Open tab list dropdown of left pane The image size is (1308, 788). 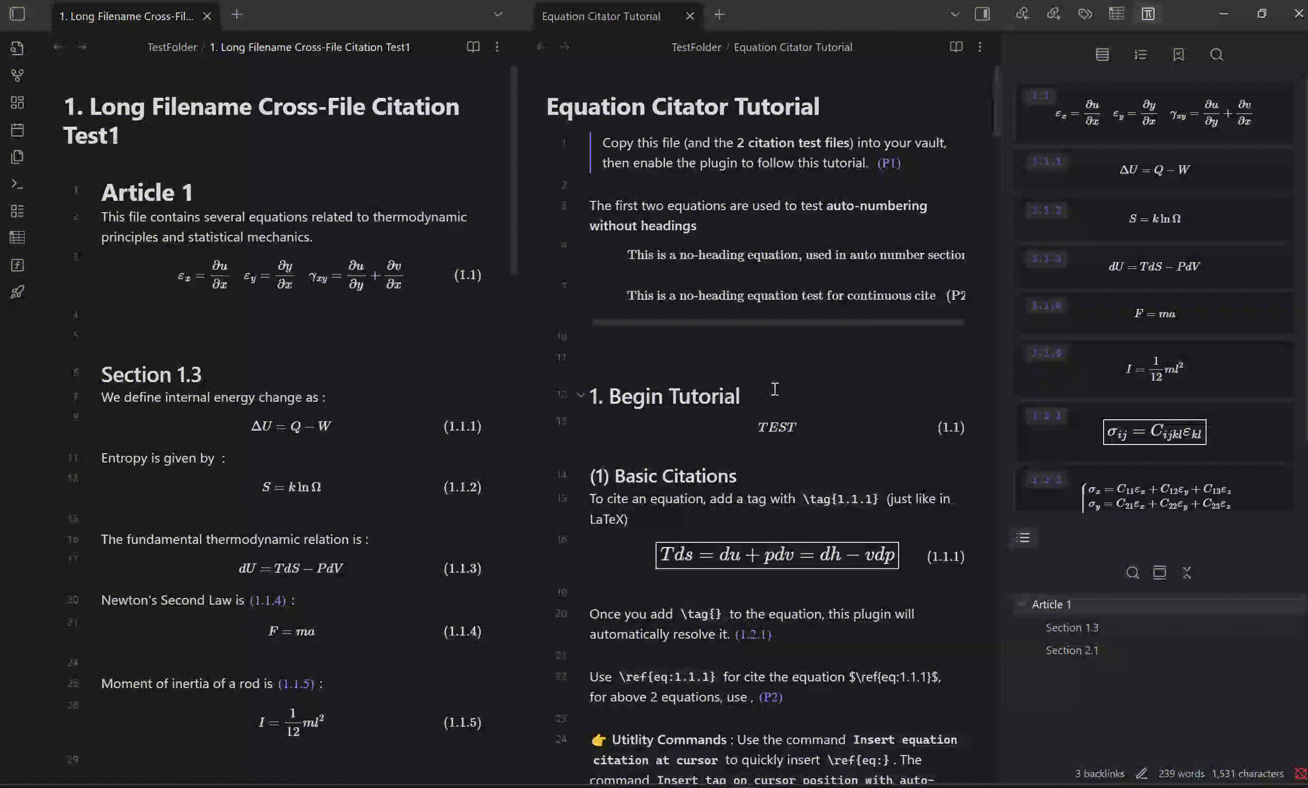[x=497, y=15]
